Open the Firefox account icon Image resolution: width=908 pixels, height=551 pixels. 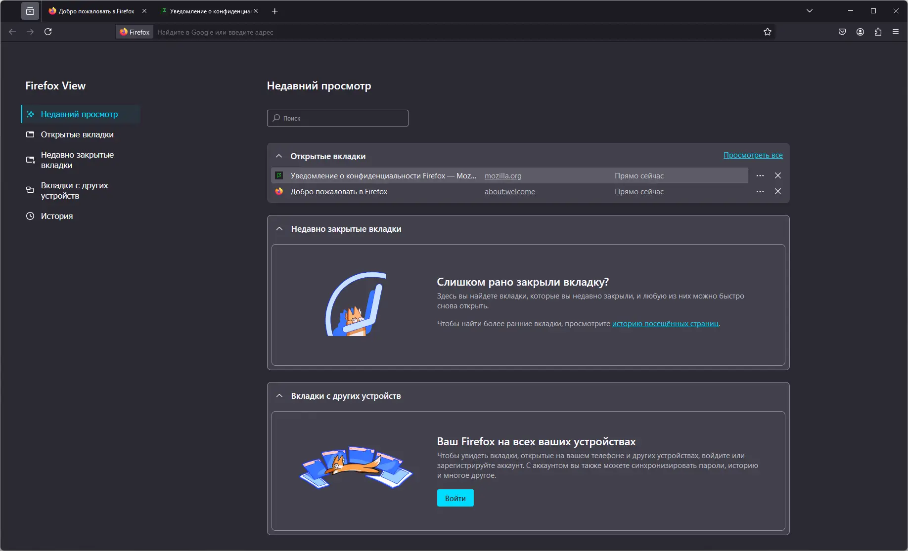point(861,32)
